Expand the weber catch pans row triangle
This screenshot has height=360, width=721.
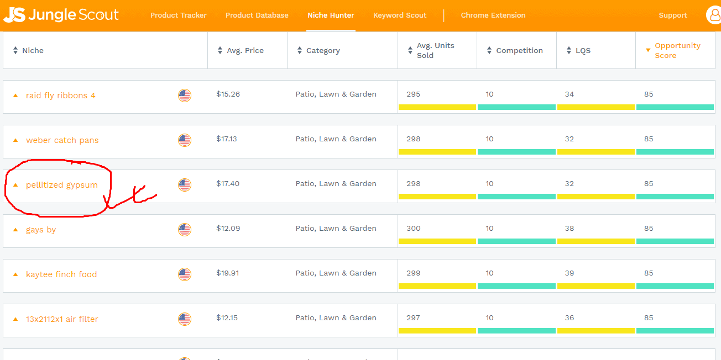point(15,140)
